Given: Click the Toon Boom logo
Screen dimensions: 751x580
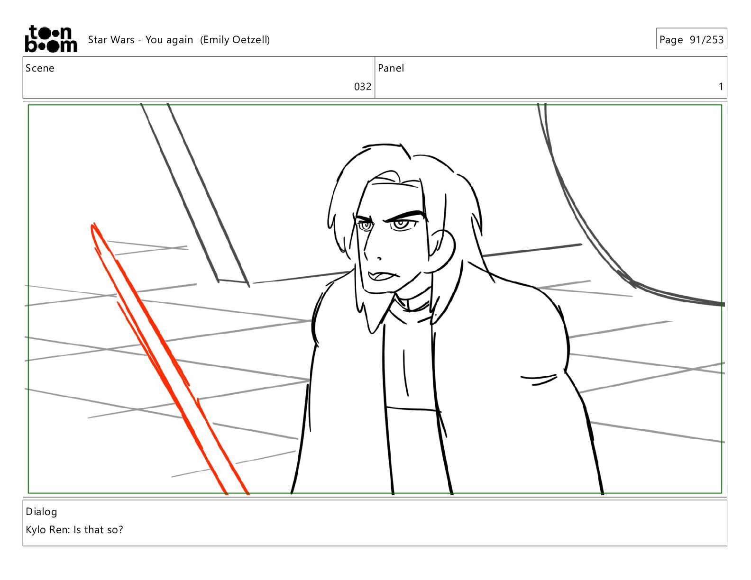Looking at the screenshot, I should tap(51, 39).
